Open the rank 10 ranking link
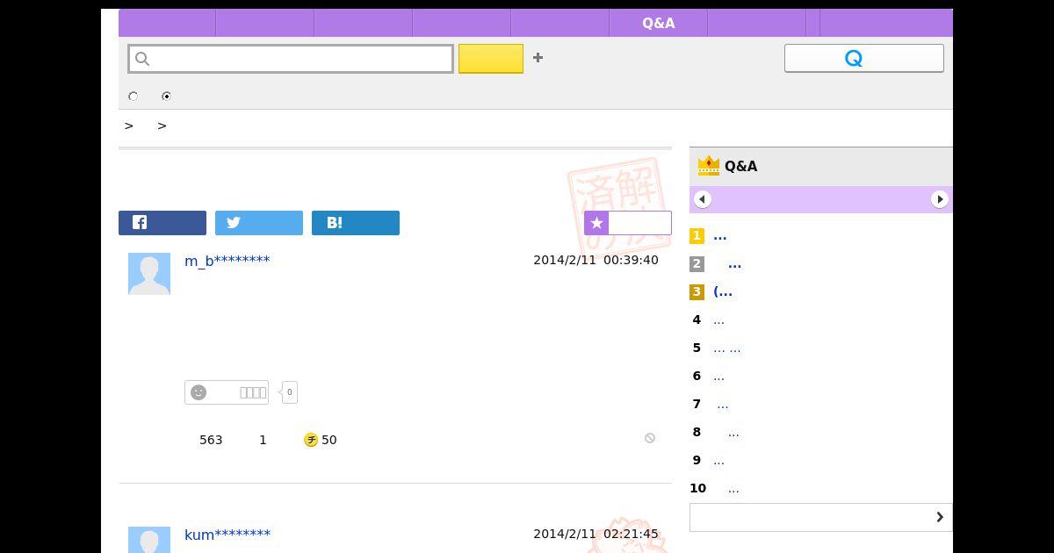The height and width of the screenshot is (553, 1054). pyautogui.click(x=733, y=488)
